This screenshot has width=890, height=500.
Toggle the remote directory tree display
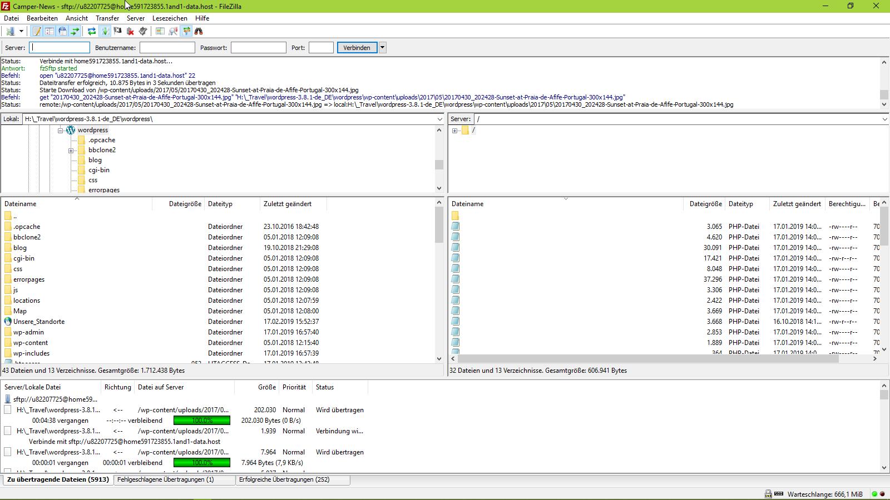point(62,31)
